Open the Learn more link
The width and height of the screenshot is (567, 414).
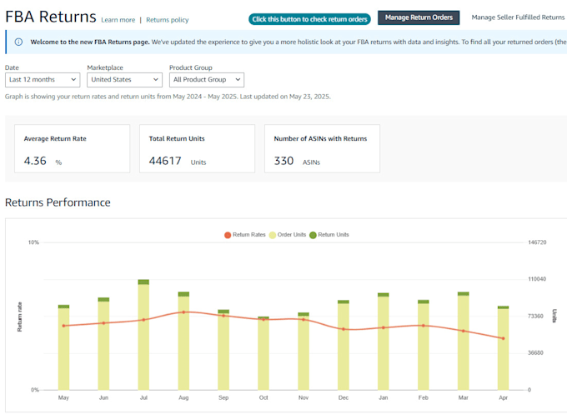coord(118,20)
